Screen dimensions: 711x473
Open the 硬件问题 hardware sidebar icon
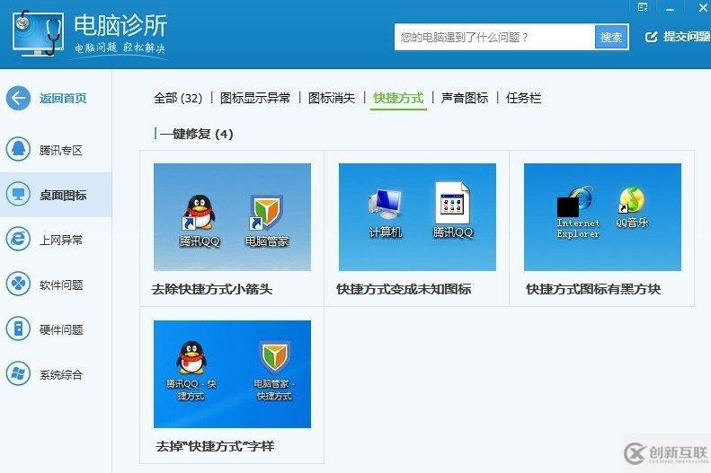coord(18,328)
